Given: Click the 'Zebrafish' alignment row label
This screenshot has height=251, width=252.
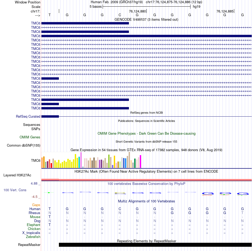Looking at the screenshot, I should coord(33,237).
